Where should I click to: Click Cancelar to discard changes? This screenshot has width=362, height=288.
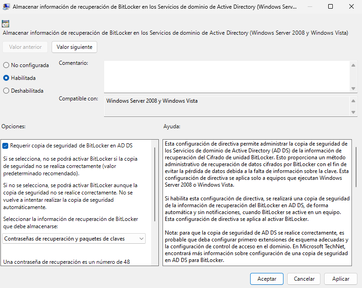click(x=304, y=279)
